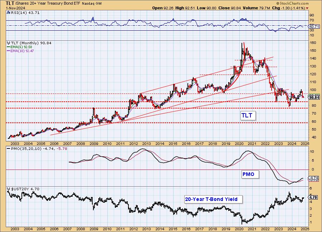Click the -4.74 PMO value tag on right axis

pyautogui.click(x=314, y=178)
